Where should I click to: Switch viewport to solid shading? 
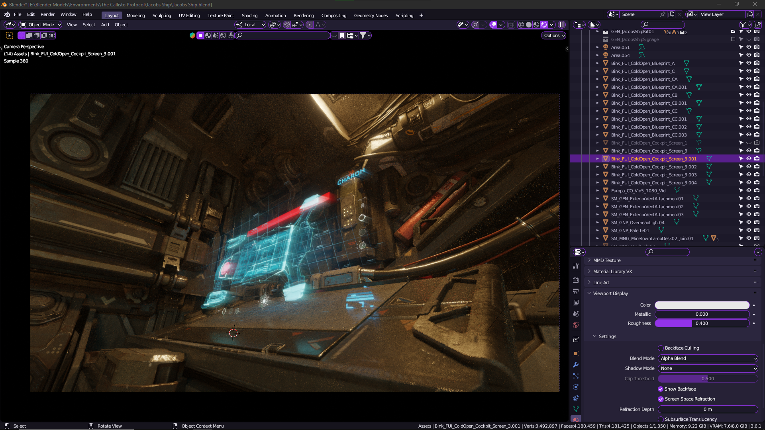tap(529, 25)
